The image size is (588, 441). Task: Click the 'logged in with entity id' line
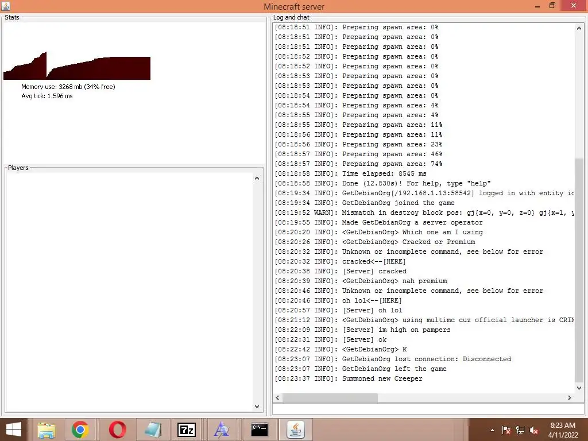click(x=424, y=193)
